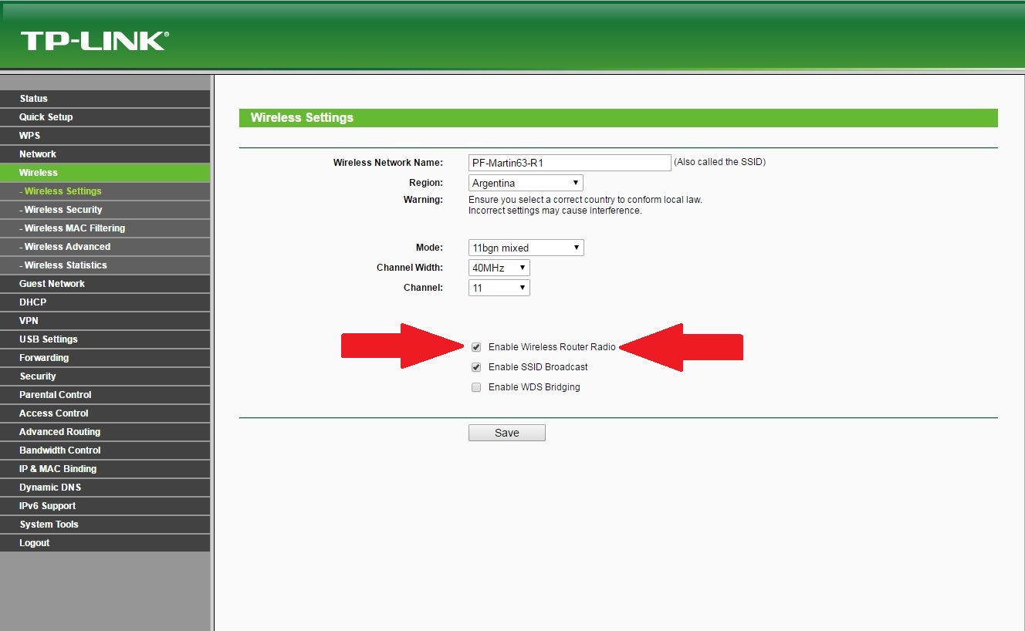Click 'Ensure you select a correct country' warning line
The height and width of the screenshot is (631, 1025).
coord(586,200)
